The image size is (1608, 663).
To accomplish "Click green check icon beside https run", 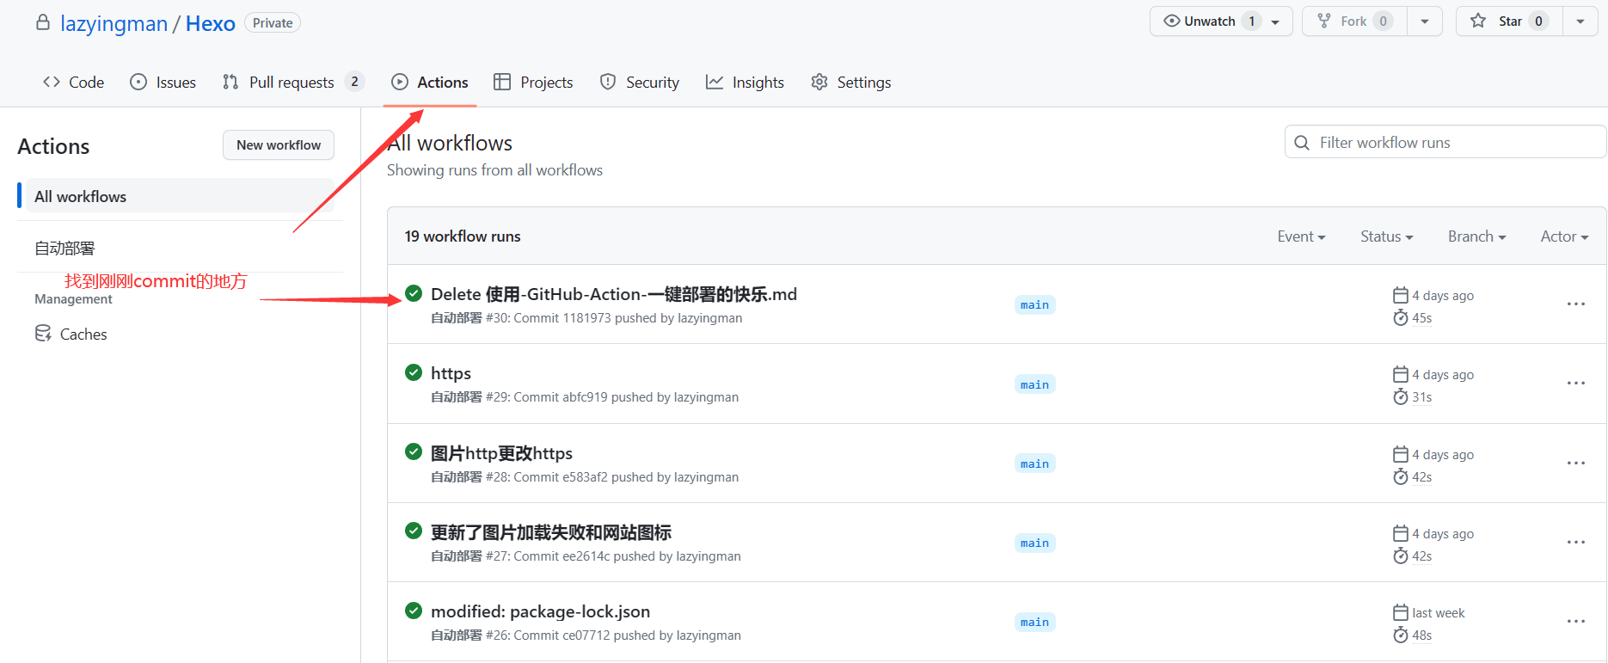I will coord(414,372).
